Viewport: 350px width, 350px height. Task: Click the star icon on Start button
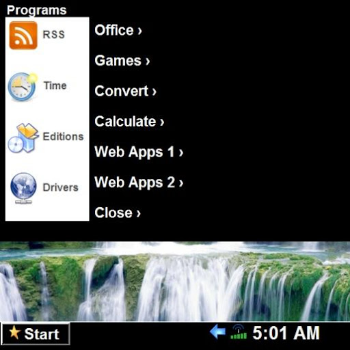tap(14, 332)
